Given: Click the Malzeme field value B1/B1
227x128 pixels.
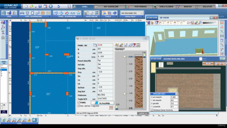Looking at the screenshot, I should pos(105,95).
